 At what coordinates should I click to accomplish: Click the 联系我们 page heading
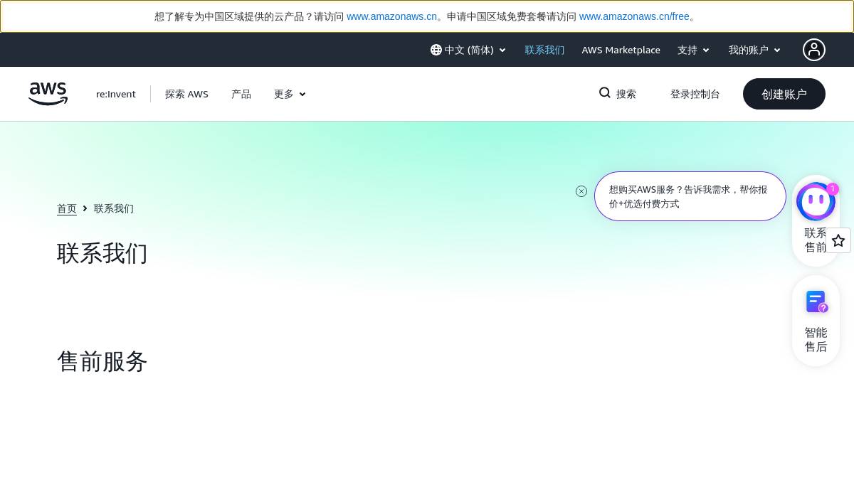point(102,253)
